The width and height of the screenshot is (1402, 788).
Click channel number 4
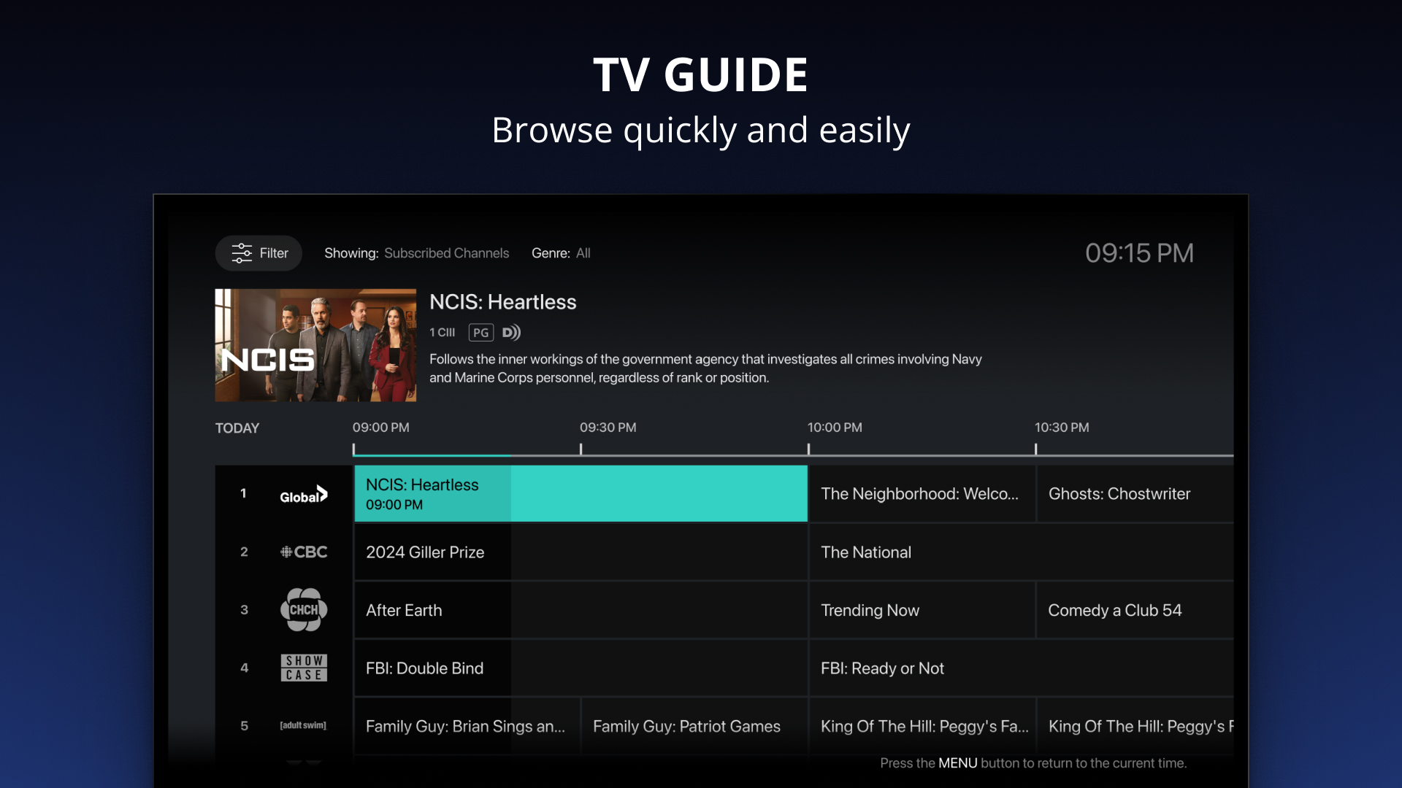[244, 668]
